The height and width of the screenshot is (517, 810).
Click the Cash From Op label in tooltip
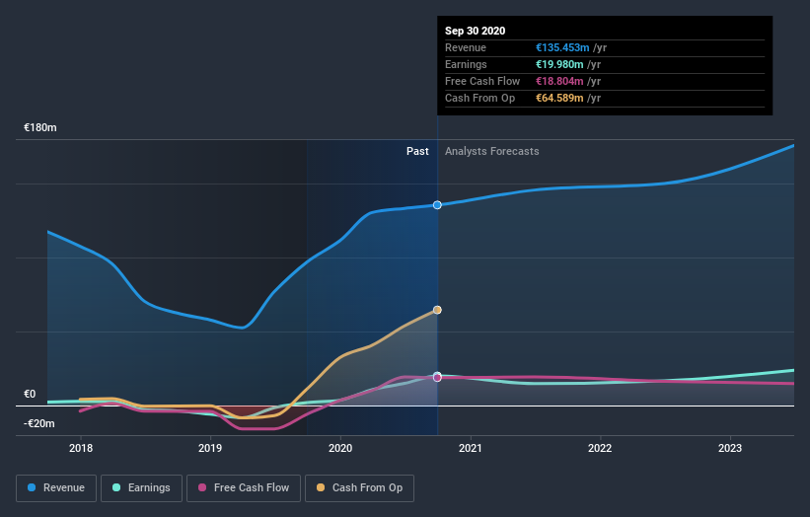479,98
